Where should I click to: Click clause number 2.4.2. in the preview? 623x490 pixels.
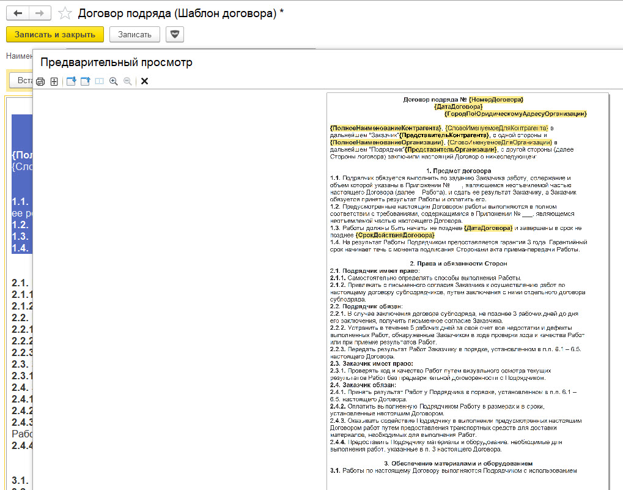(x=337, y=407)
